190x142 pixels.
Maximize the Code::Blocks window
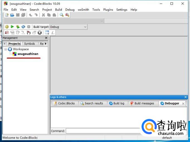pos(172,4)
